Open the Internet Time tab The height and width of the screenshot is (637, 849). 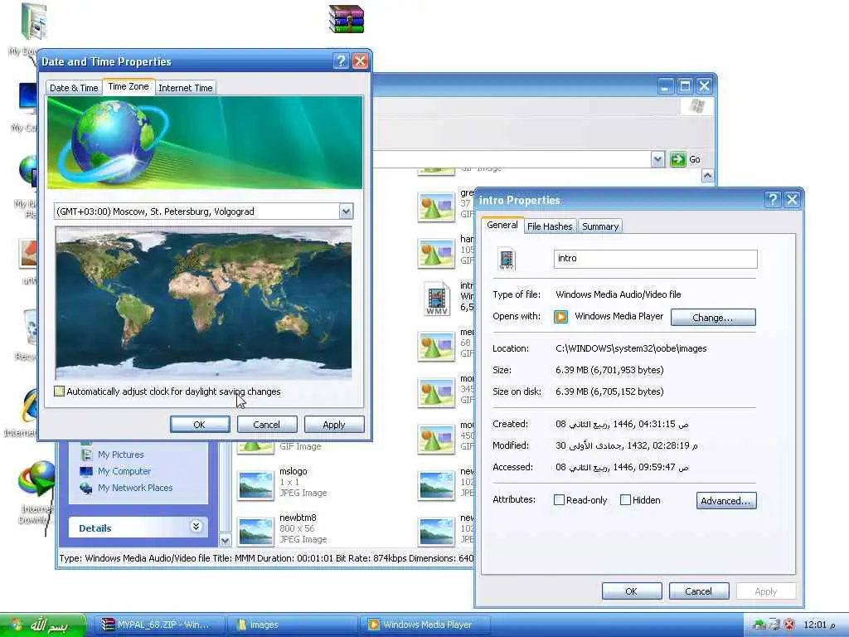pos(185,88)
